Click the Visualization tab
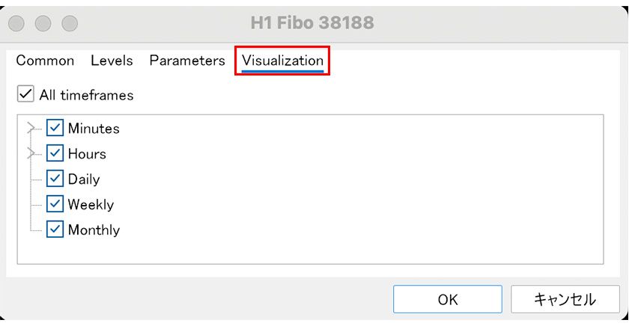Screen dimensions: 629x326 (x=282, y=61)
